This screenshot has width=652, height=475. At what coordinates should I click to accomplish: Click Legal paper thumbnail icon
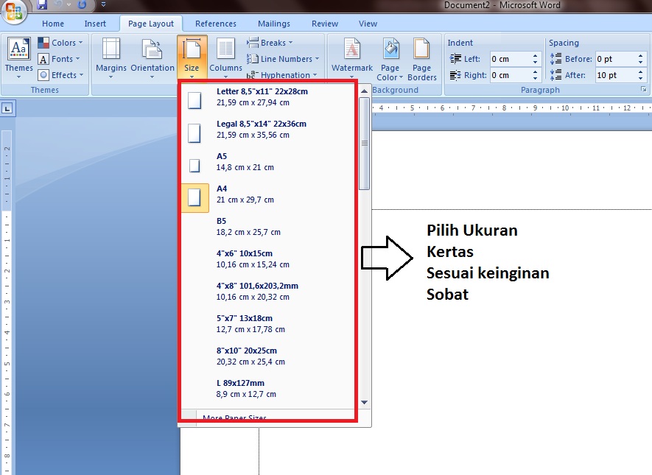[x=194, y=133]
